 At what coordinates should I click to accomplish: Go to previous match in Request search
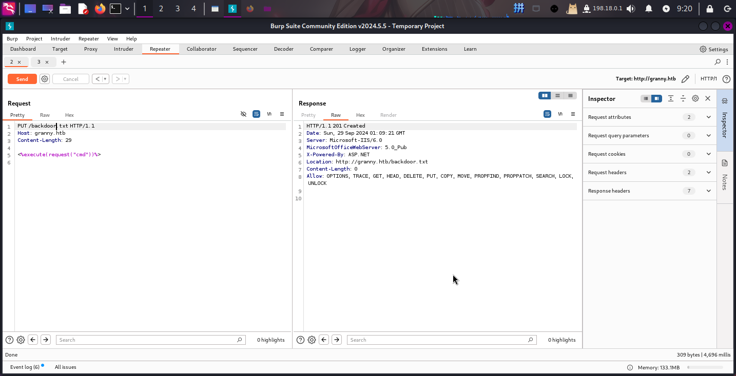tap(33, 340)
